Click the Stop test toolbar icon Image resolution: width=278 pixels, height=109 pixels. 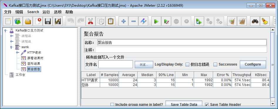pyautogui.click(x=176, y=21)
